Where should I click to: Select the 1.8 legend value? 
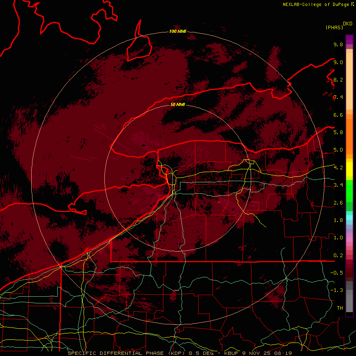(338, 220)
